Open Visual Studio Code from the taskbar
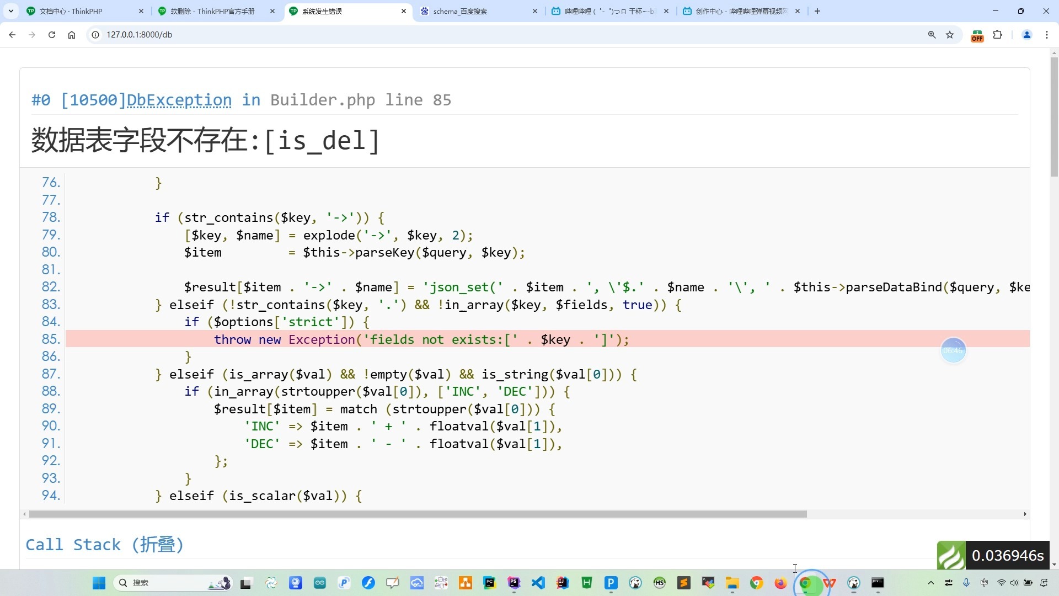Screen dimensions: 1059x596 coord(538,583)
